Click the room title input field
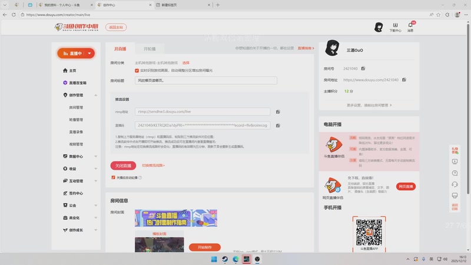Screen dimensions: 471x265 click(x=206, y=81)
